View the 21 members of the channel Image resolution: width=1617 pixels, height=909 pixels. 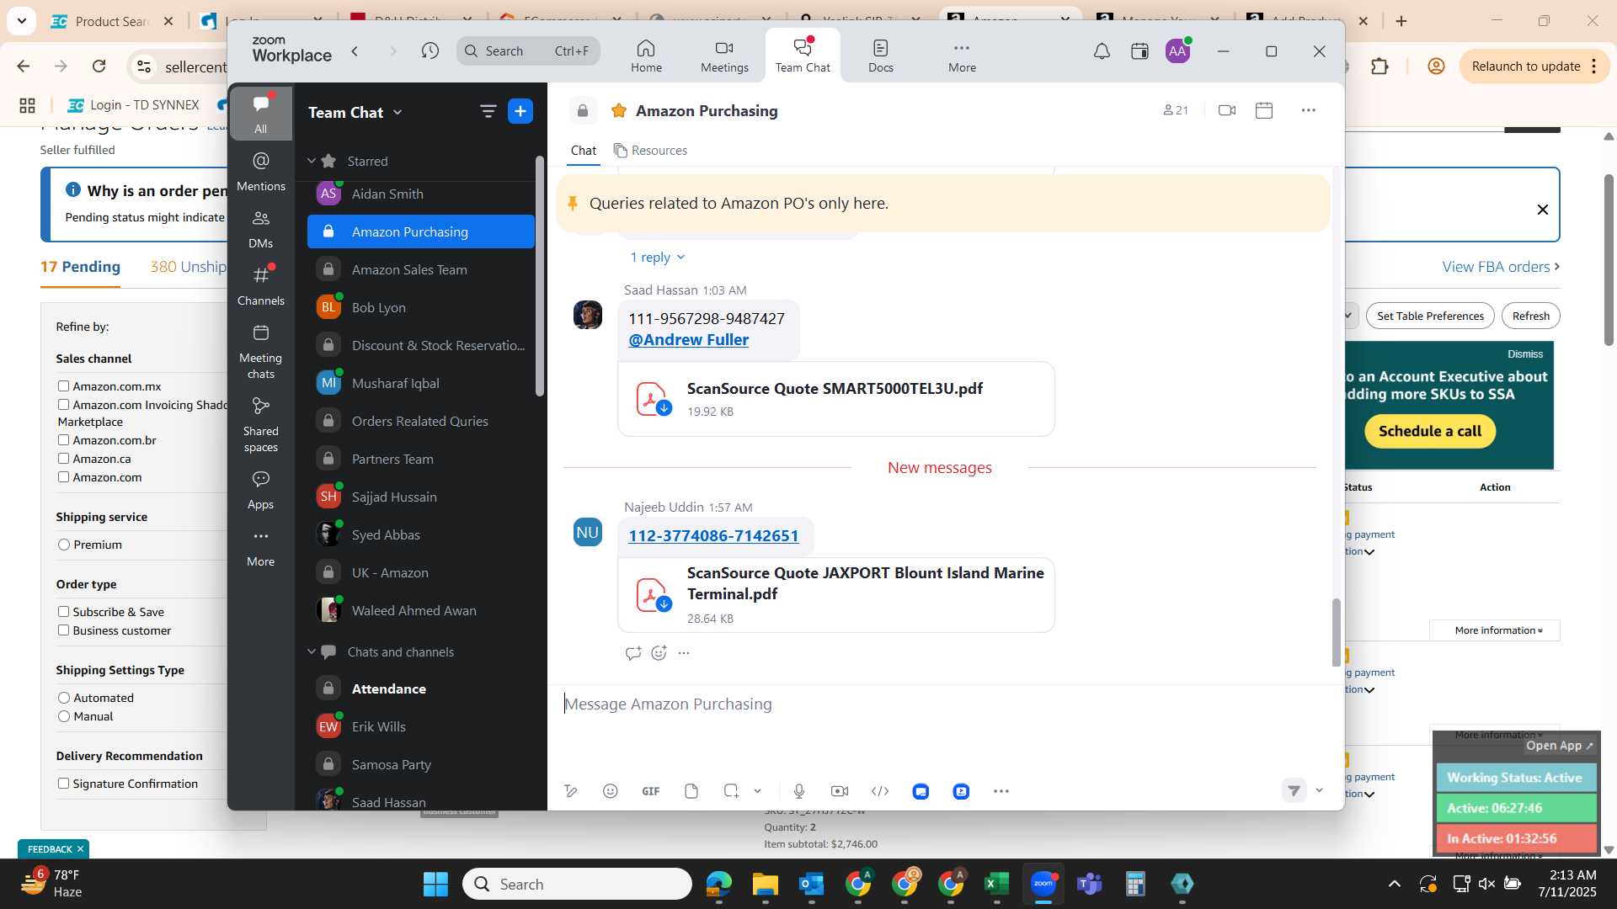[x=1176, y=110]
